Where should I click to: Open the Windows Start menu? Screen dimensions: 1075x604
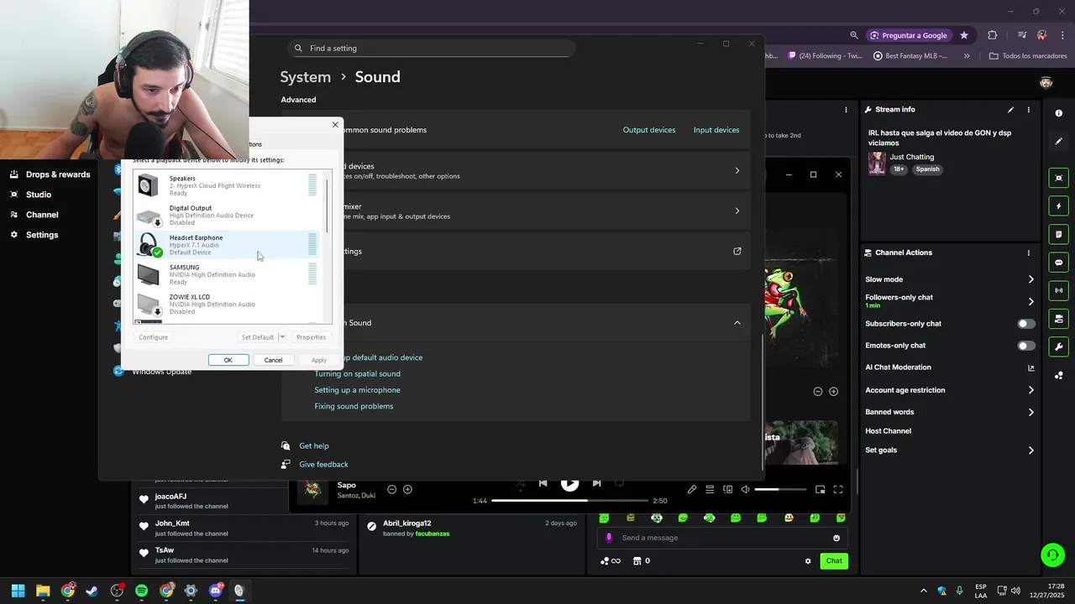click(18, 591)
